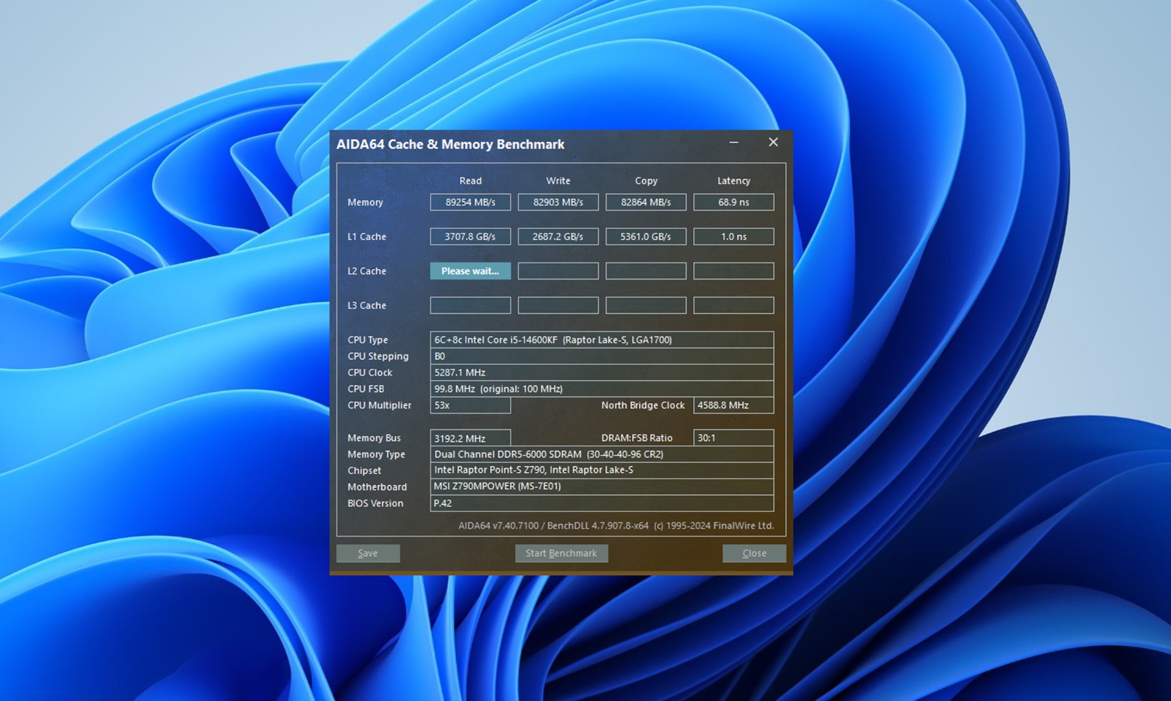Select the Memory Copy result box
1171x701 pixels.
645,202
